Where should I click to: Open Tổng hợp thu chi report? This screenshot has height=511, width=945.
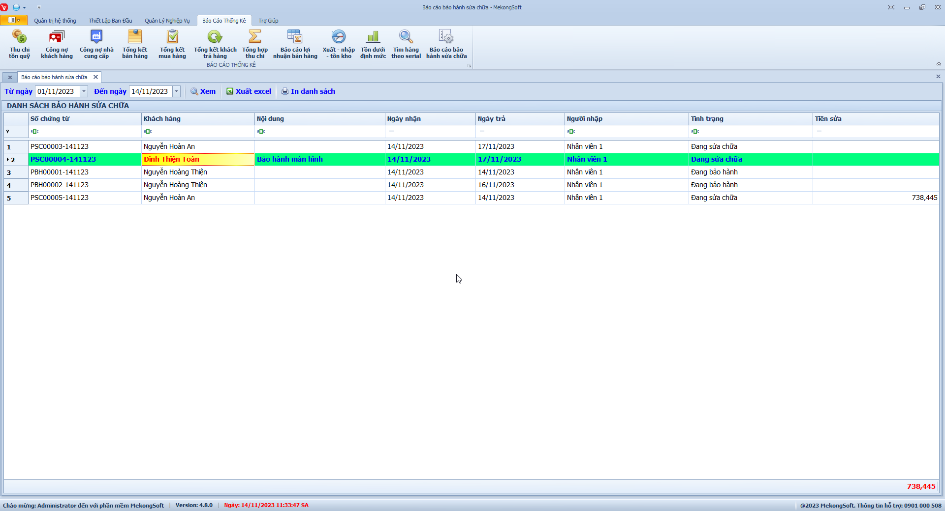(254, 44)
